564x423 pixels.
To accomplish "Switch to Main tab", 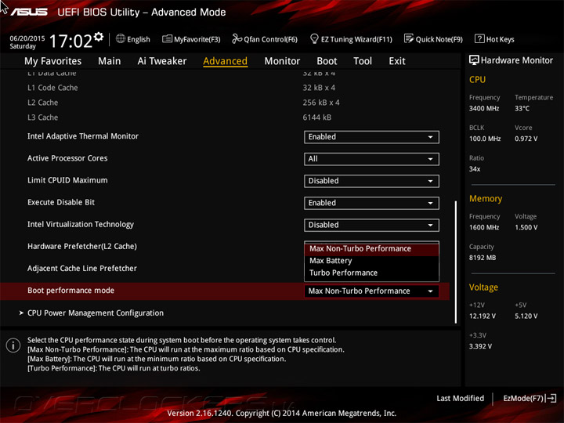I will 110,61.
